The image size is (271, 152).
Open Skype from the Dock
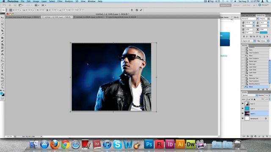118,144
